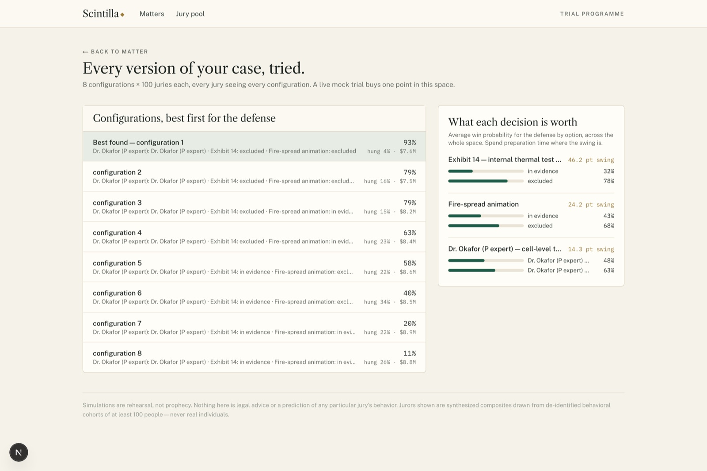
Task: Click the Fire-spread animation decision heading
Action: pyautogui.click(x=483, y=204)
